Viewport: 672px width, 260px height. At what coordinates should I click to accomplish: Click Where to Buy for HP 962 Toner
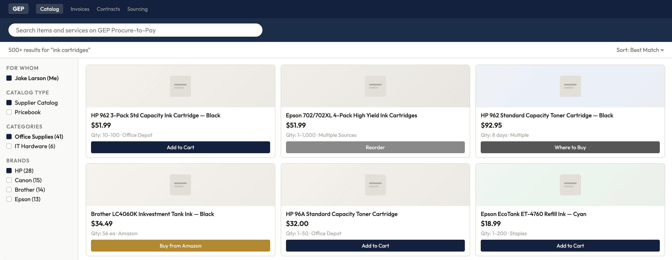point(570,147)
